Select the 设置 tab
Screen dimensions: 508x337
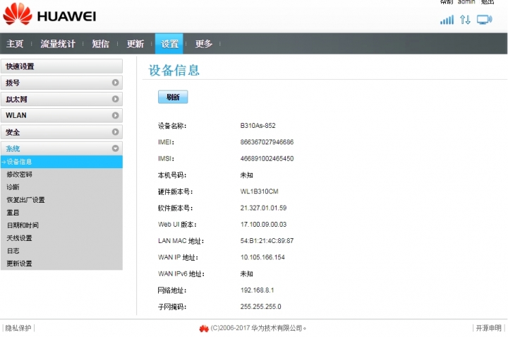pyautogui.click(x=169, y=44)
